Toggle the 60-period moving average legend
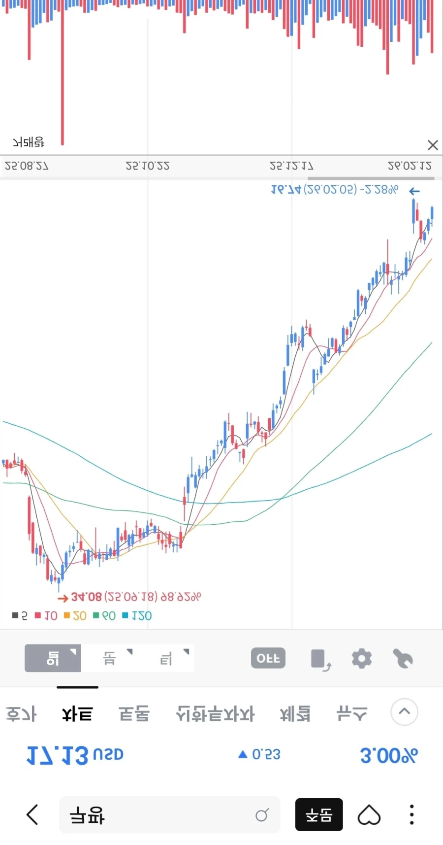This screenshot has width=443, height=845. (x=102, y=615)
